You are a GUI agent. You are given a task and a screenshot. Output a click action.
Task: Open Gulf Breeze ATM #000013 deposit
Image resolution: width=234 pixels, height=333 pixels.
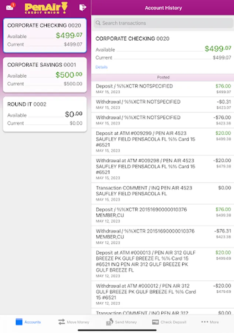tap(163, 264)
